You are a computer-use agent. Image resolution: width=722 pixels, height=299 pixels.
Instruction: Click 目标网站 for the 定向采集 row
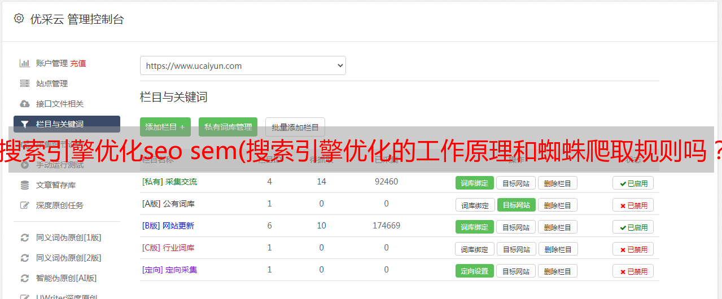click(517, 271)
